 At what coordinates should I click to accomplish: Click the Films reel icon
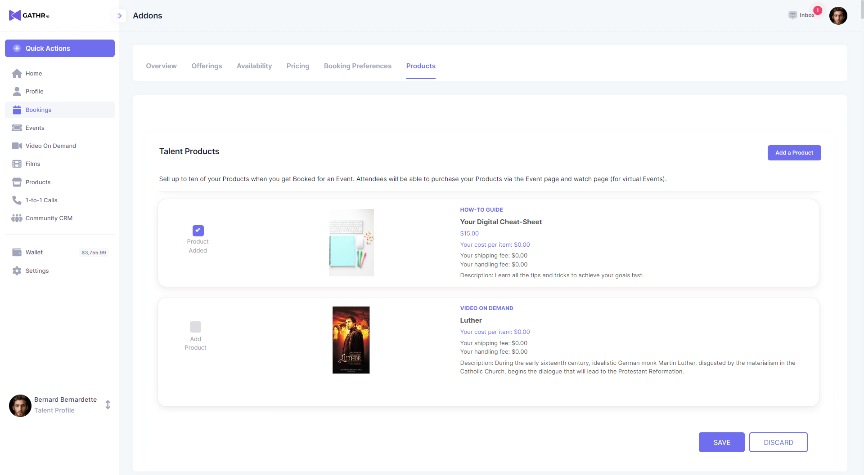pyautogui.click(x=17, y=164)
